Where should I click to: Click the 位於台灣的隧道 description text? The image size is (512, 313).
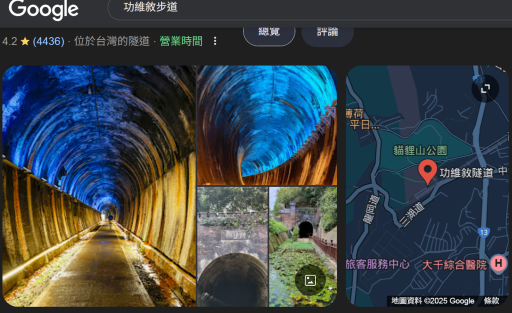coord(111,41)
